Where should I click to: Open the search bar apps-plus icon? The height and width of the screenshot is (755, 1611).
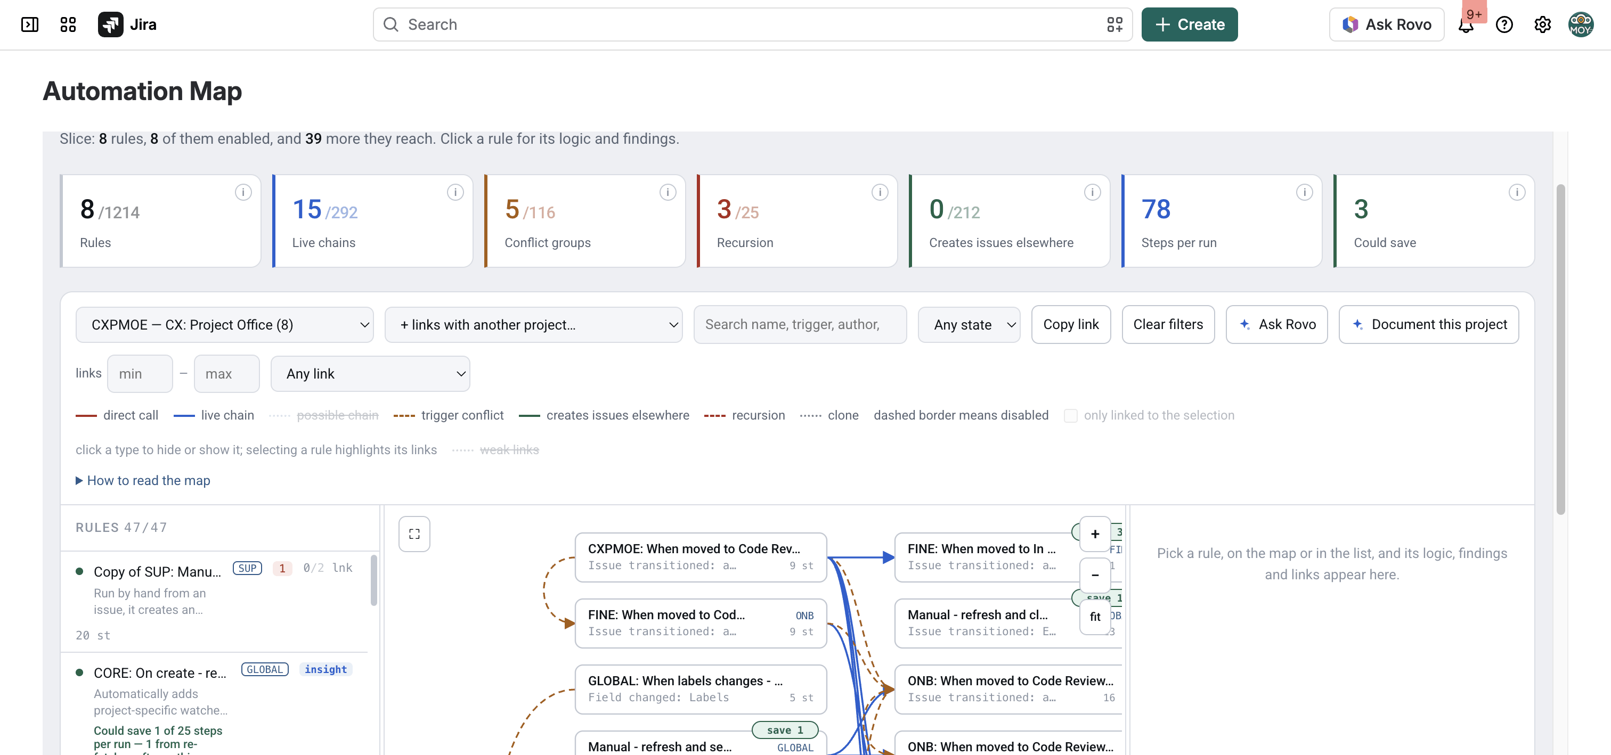[1114, 24]
